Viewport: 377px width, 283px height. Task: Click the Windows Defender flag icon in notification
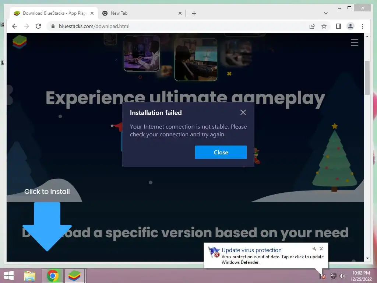tap(214, 252)
